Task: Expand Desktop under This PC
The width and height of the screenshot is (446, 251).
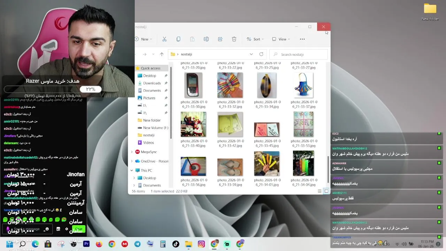Action: point(134,178)
